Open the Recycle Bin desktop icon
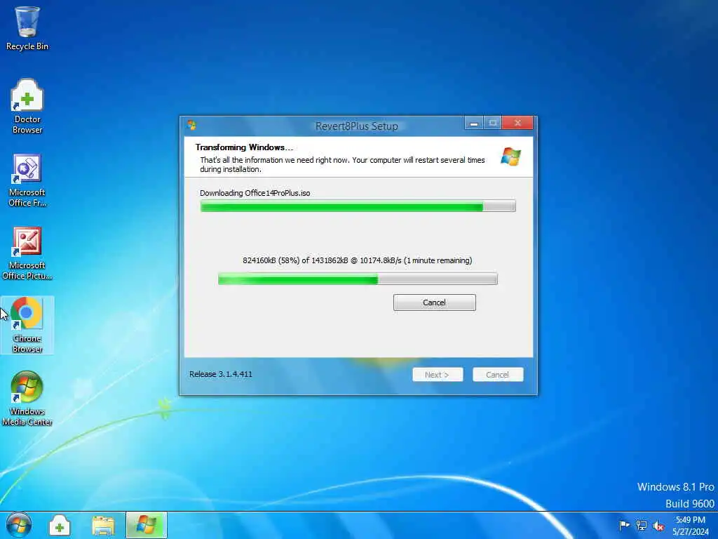 pos(27,28)
